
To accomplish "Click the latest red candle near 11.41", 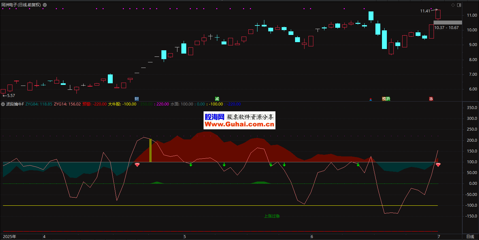I will [x=438, y=14].
